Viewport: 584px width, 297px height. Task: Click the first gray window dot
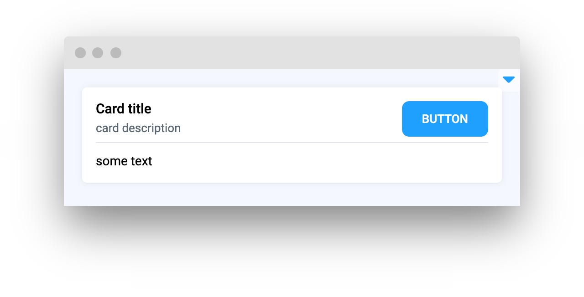(x=80, y=53)
